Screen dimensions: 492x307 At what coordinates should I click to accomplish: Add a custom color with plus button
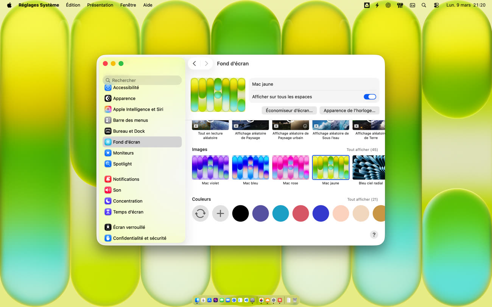(220, 214)
